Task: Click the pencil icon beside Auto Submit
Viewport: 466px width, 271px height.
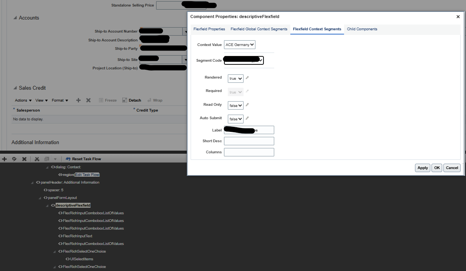Action: 247,118
